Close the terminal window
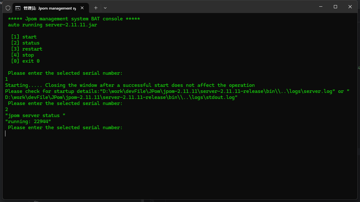This screenshot has width=360, height=202. 350,7
